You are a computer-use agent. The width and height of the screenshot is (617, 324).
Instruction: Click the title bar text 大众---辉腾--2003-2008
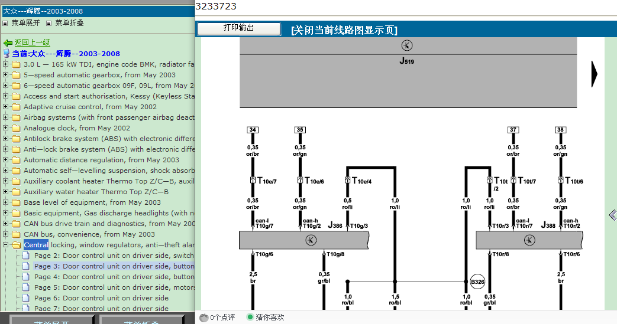tap(43, 11)
